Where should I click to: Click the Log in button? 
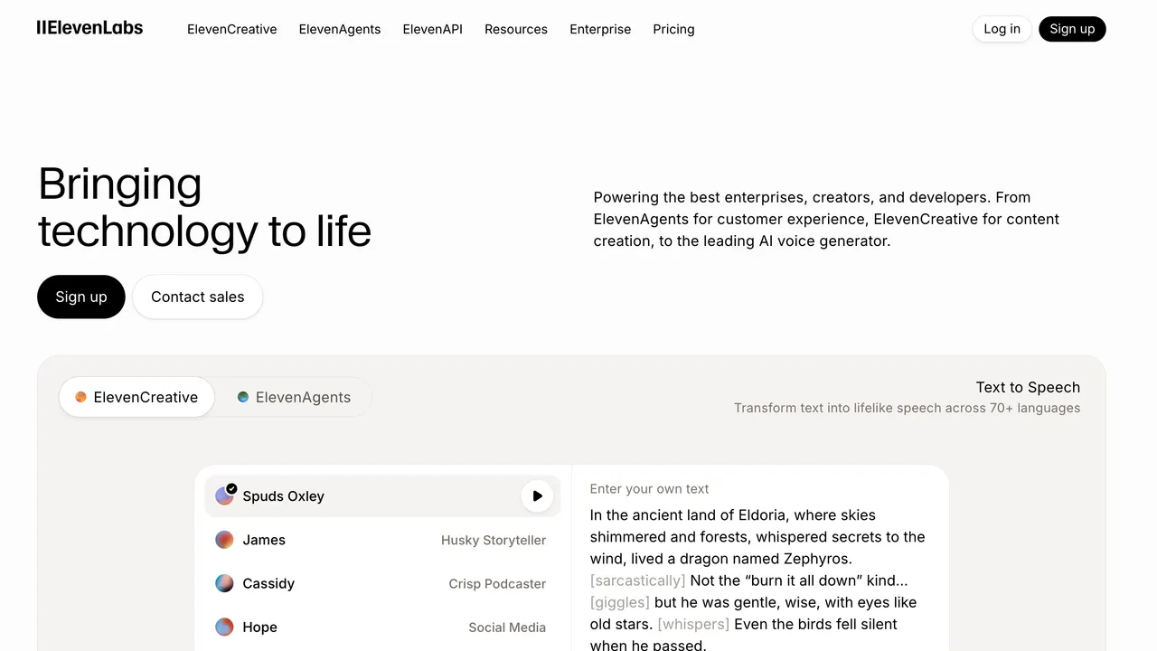1002,29
